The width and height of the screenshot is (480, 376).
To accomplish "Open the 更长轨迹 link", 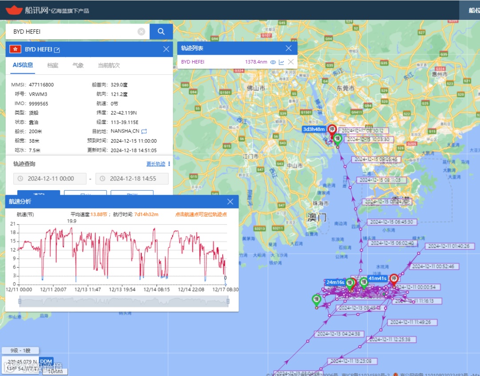I will [x=156, y=164].
